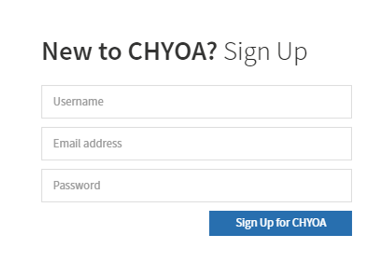This screenshot has width=390, height=270.
Task: Click the 'New to CHYOA?' heading text
Action: click(130, 52)
